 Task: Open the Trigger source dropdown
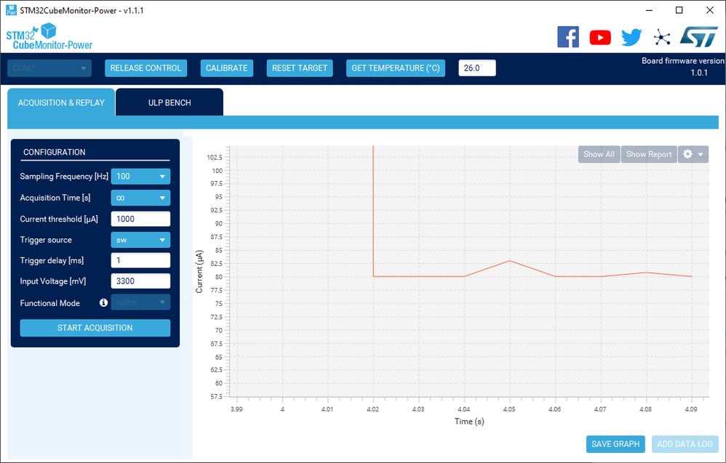[140, 240]
